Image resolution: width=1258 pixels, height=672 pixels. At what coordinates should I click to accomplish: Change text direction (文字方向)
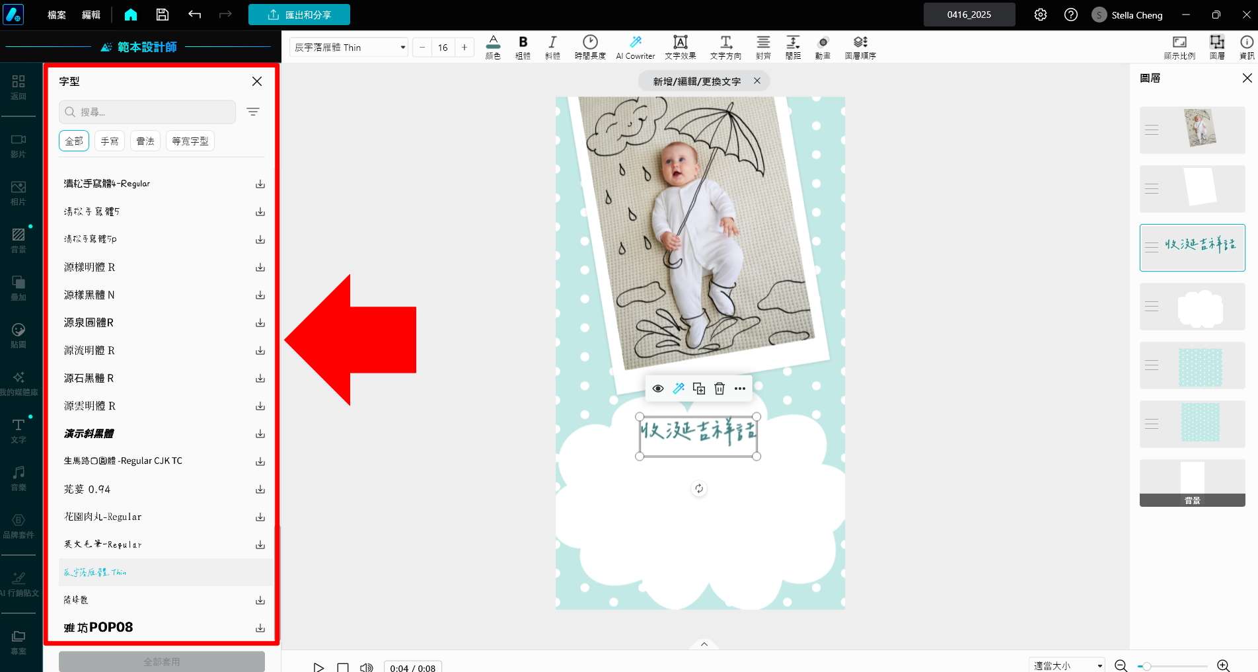(x=725, y=47)
